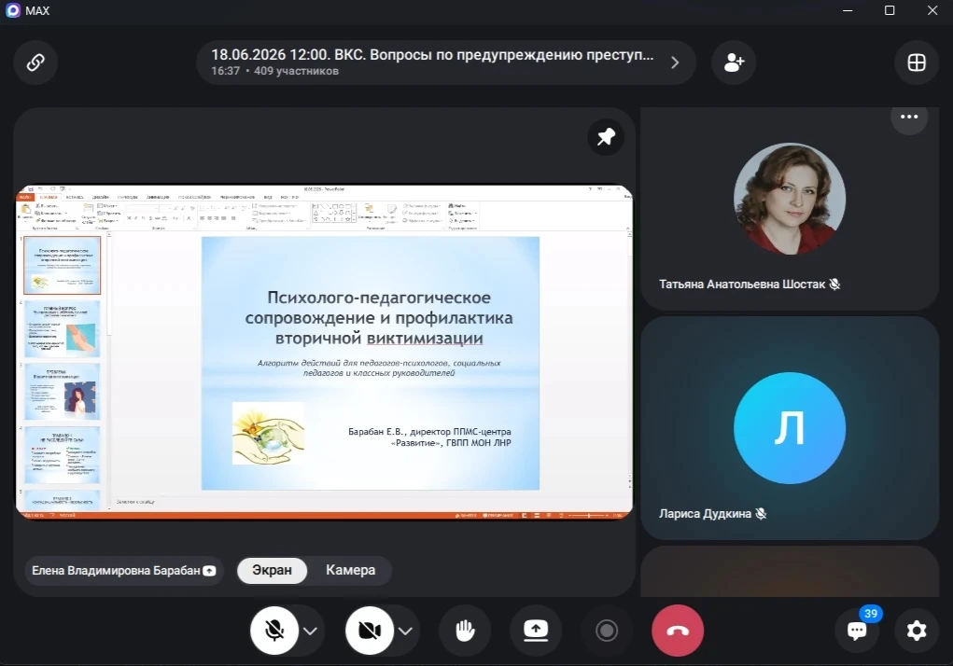Image resolution: width=953 pixels, height=666 pixels.
Task: Click the slide subtitle Алгоритм действий
Action: point(379,368)
